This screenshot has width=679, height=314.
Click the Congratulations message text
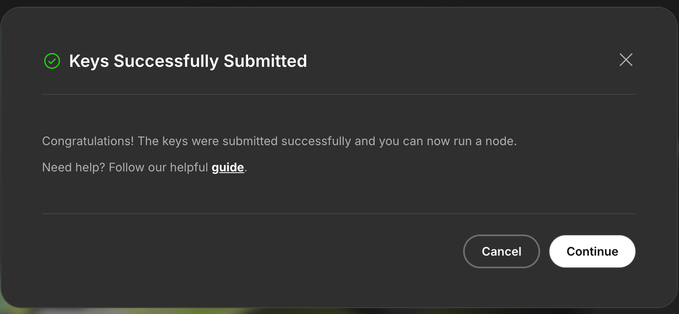[x=279, y=141]
